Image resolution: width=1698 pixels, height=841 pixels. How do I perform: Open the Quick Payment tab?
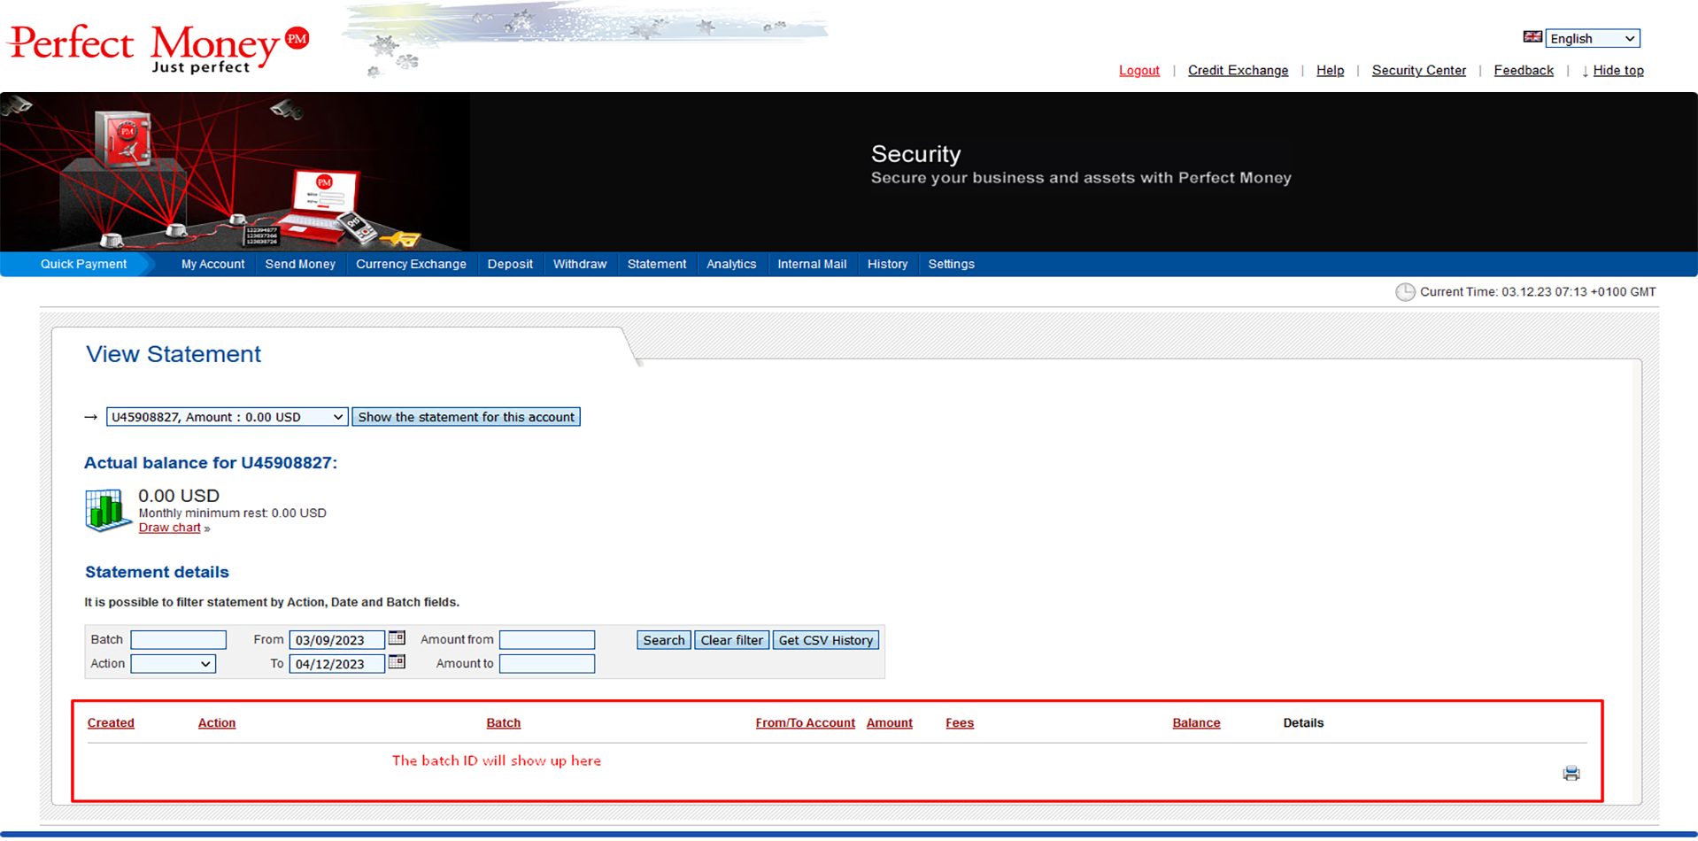83,264
